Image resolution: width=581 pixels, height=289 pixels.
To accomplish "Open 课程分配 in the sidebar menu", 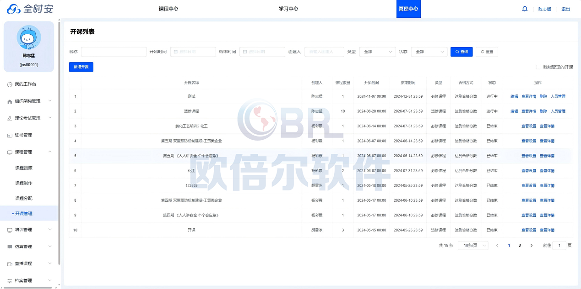I will [x=24, y=198].
